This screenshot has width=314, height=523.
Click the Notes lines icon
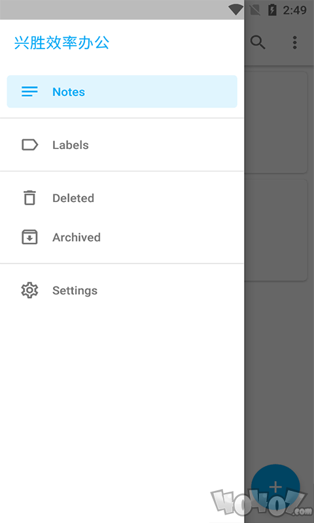(x=29, y=92)
